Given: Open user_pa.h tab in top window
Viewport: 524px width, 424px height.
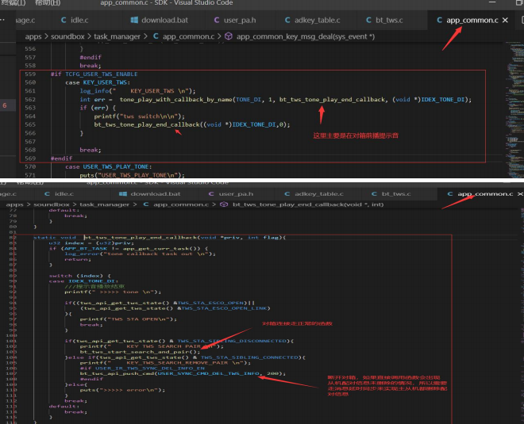Looking at the screenshot, I should 235,20.
